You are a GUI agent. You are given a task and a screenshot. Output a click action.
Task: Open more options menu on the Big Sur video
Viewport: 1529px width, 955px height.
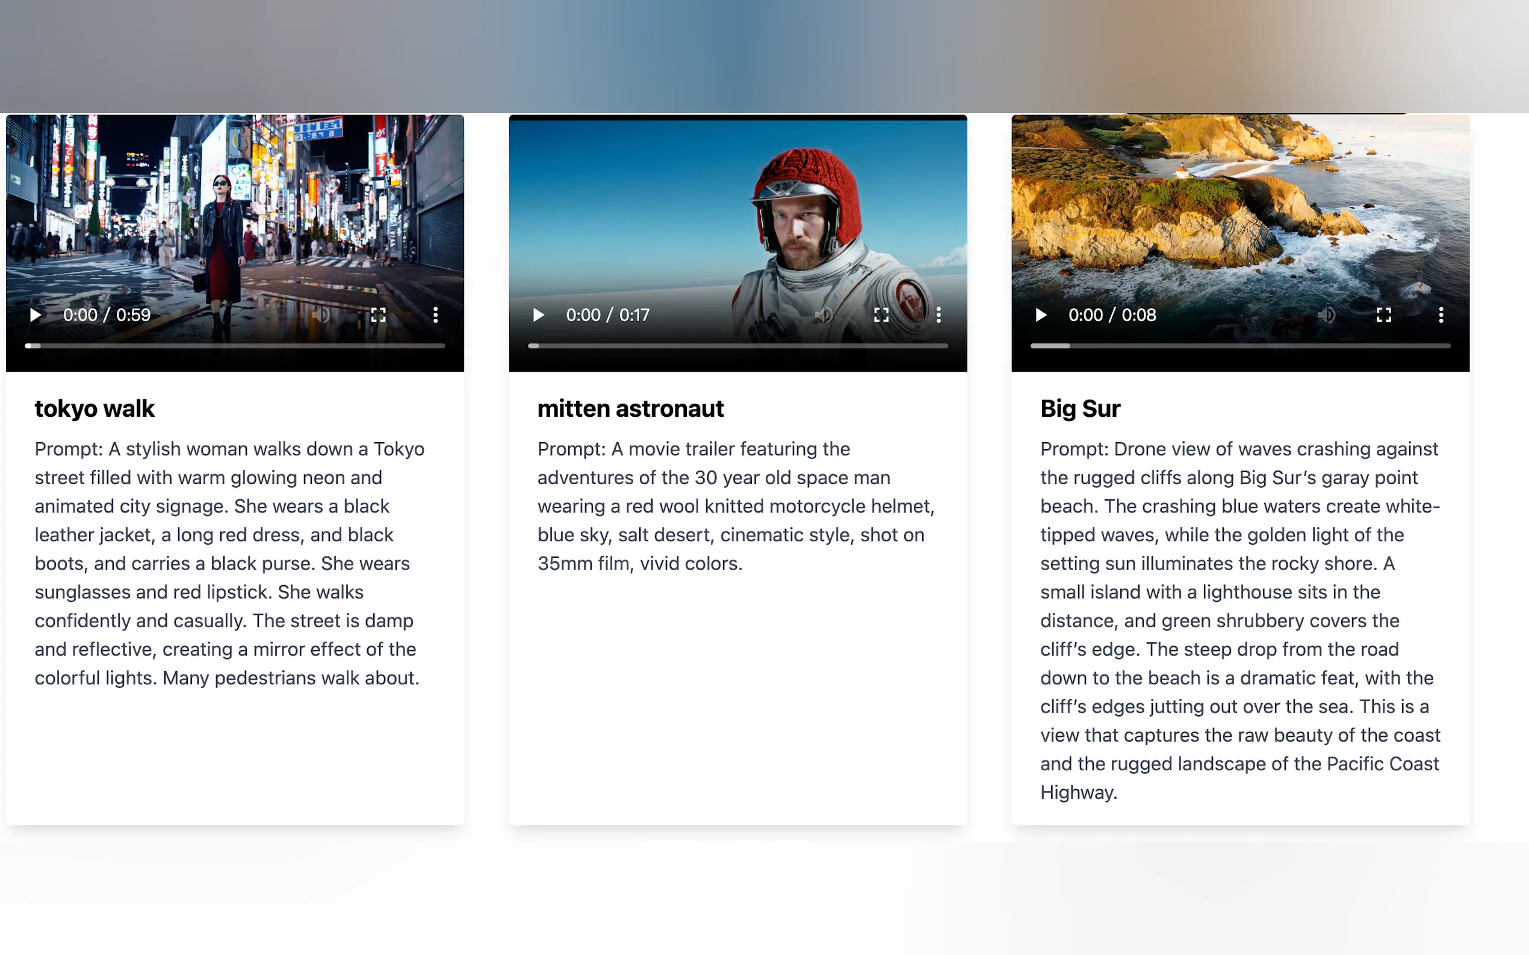coord(1441,315)
